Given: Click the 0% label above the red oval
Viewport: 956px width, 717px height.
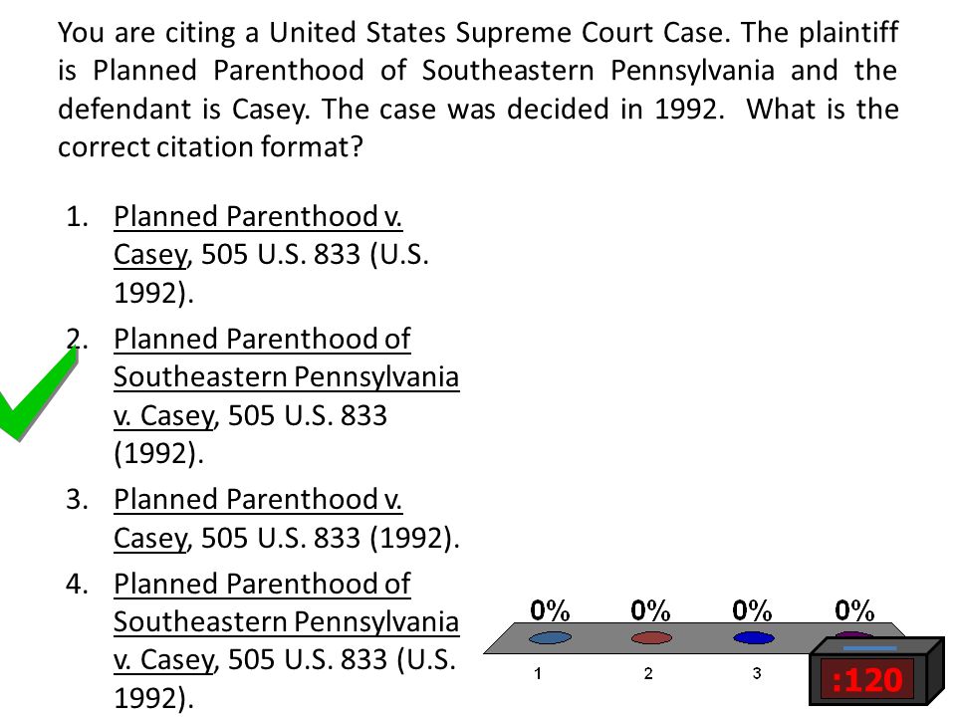Looking at the screenshot, I should [x=650, y=609].
